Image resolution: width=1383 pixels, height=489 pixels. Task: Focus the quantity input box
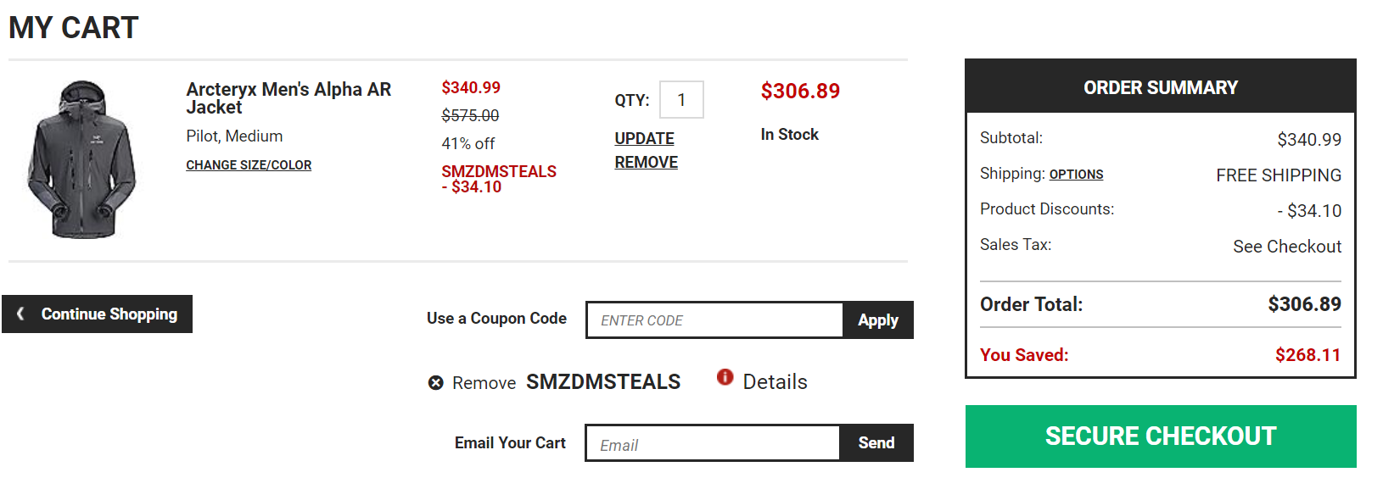tap(681, 100)
